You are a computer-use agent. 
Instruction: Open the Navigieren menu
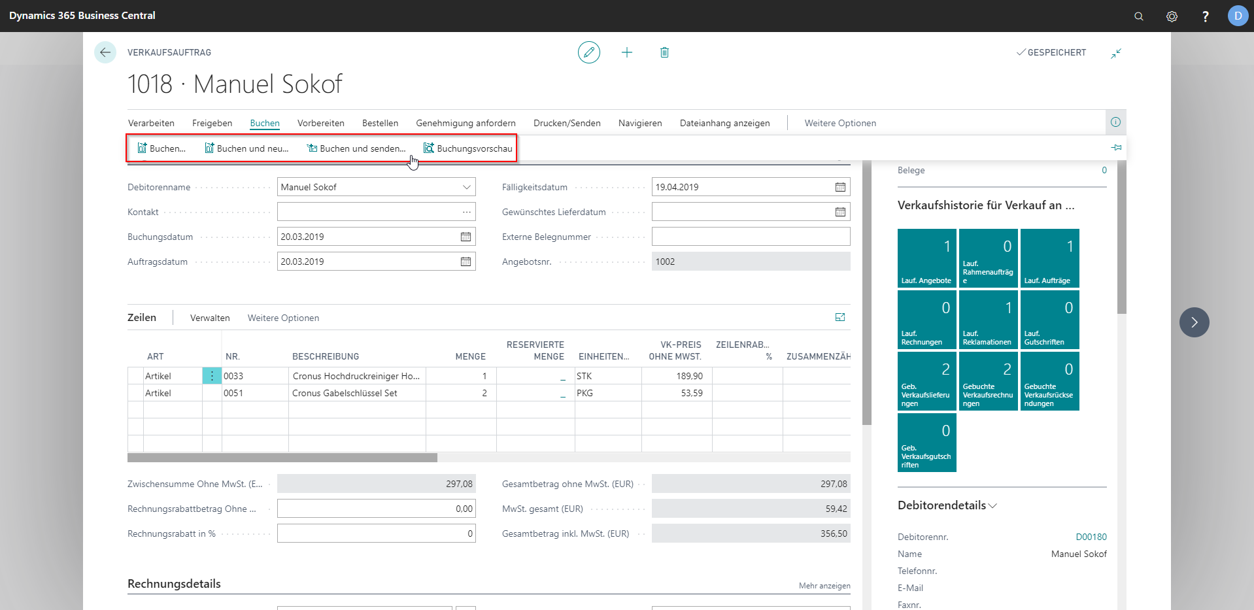640,123
